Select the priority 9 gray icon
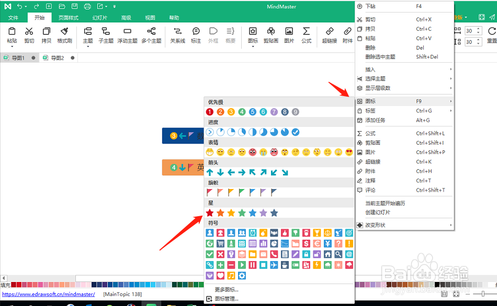This screenshot has width=497, height=306. [x=296, y=112]
